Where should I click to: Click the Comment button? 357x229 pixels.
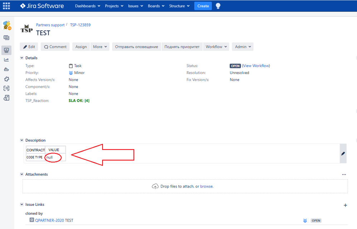55,47
